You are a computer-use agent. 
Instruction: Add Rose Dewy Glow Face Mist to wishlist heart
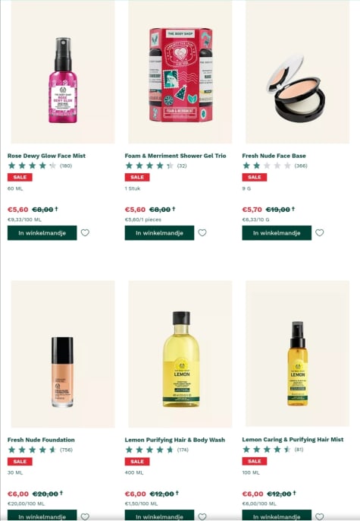[85, 233]
